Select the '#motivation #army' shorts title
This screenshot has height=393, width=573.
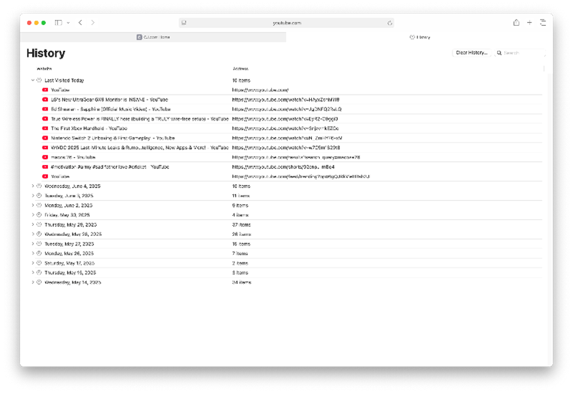tap(110, 166)
